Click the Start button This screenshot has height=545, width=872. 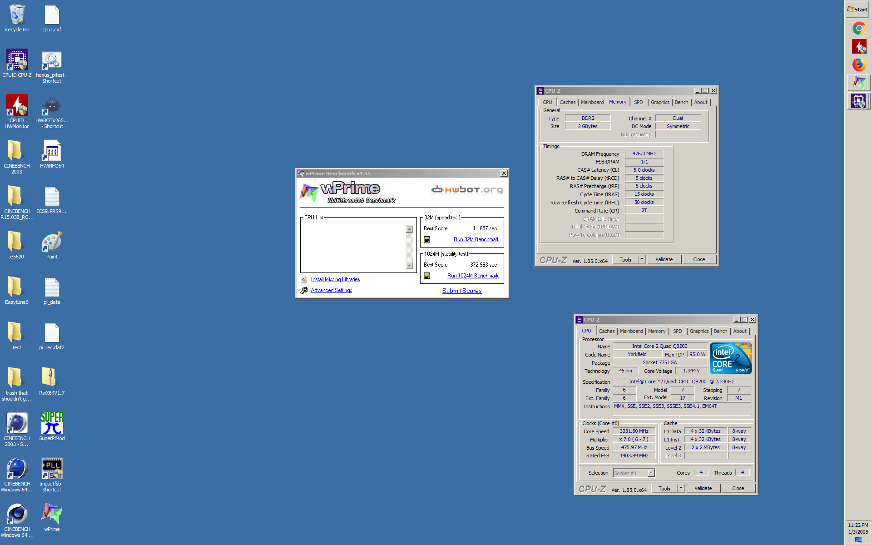pos(857,9)
